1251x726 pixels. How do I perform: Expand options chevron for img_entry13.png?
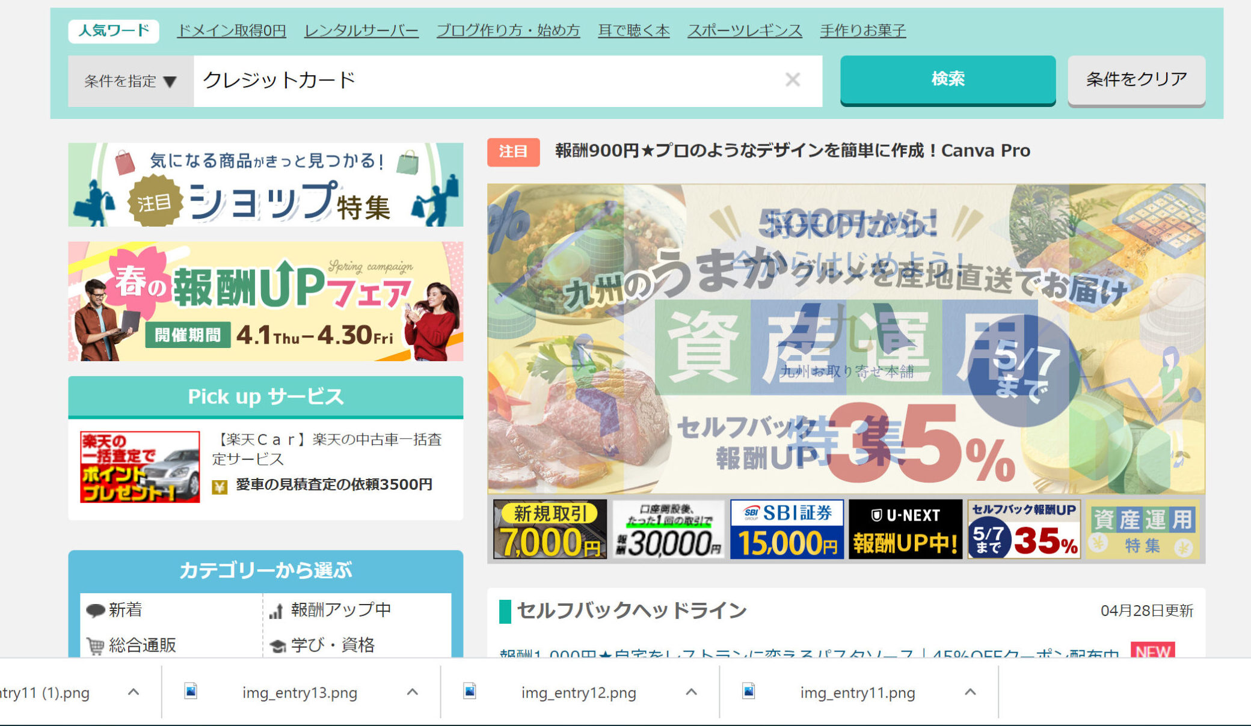coord(412,692)
